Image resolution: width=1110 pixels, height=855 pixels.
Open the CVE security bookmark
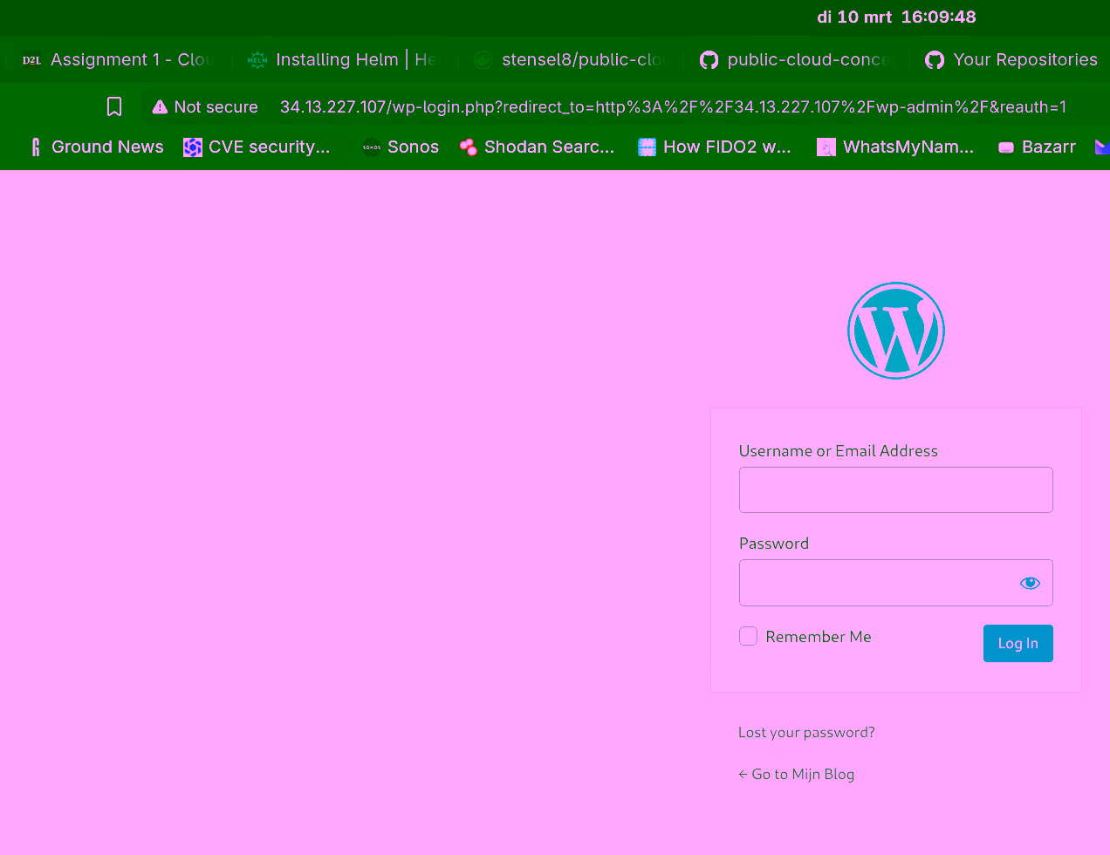tap(256, 147)
